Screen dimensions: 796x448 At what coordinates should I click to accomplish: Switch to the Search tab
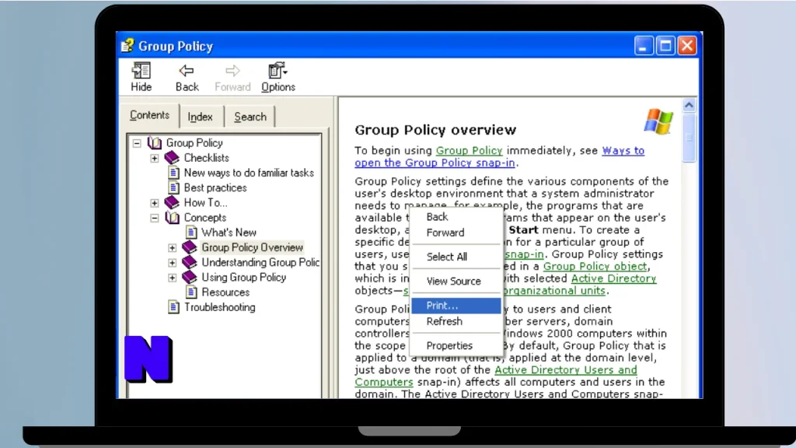click(250, 117)
